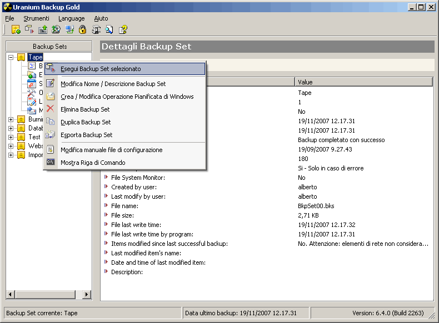Click the Si - Solo in caso di errore value
This screenshot has height=323, width=439.
[x=331, y=168]
